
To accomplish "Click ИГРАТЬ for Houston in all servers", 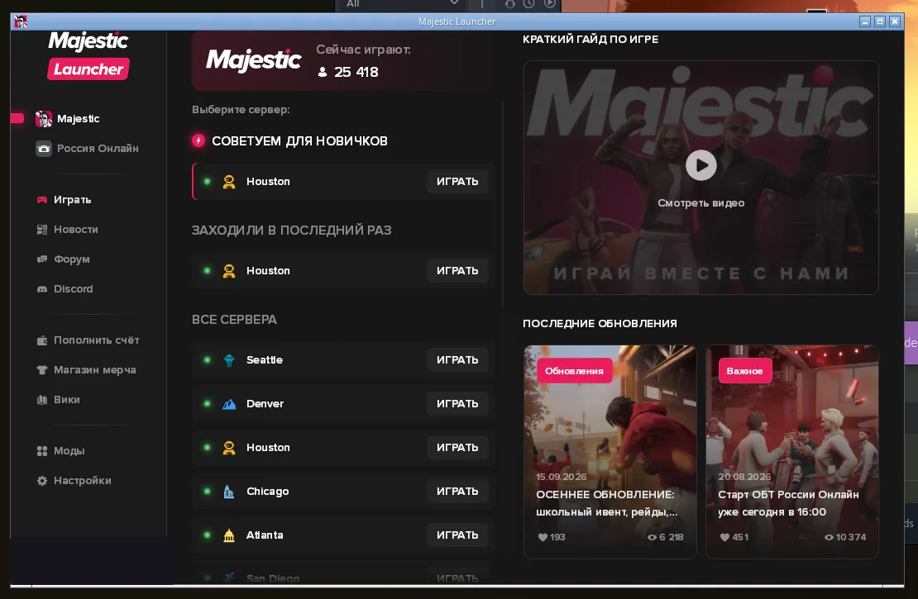I will [457, 448].
